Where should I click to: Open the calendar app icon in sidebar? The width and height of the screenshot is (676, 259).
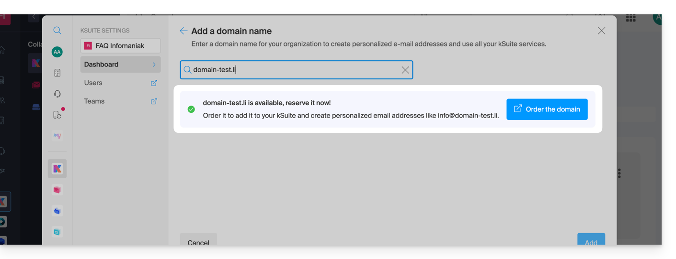[x=57, y=232]
